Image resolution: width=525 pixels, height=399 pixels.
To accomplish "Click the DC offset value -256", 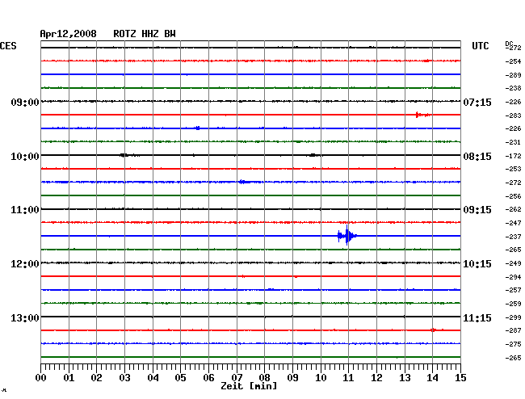I will click(x=513, y=196).
